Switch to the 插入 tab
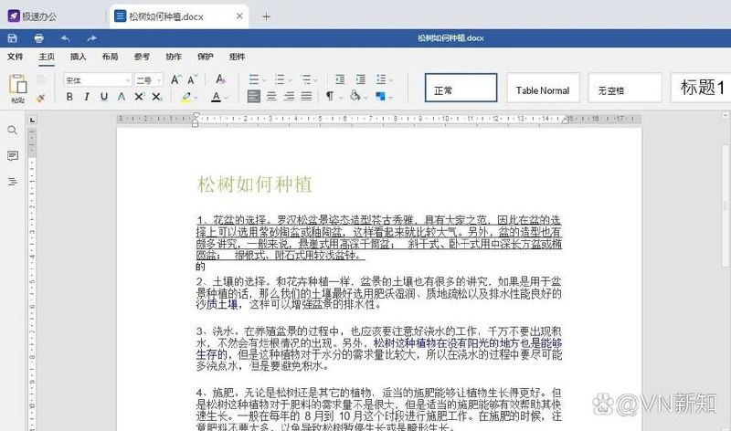 (78, 57)
